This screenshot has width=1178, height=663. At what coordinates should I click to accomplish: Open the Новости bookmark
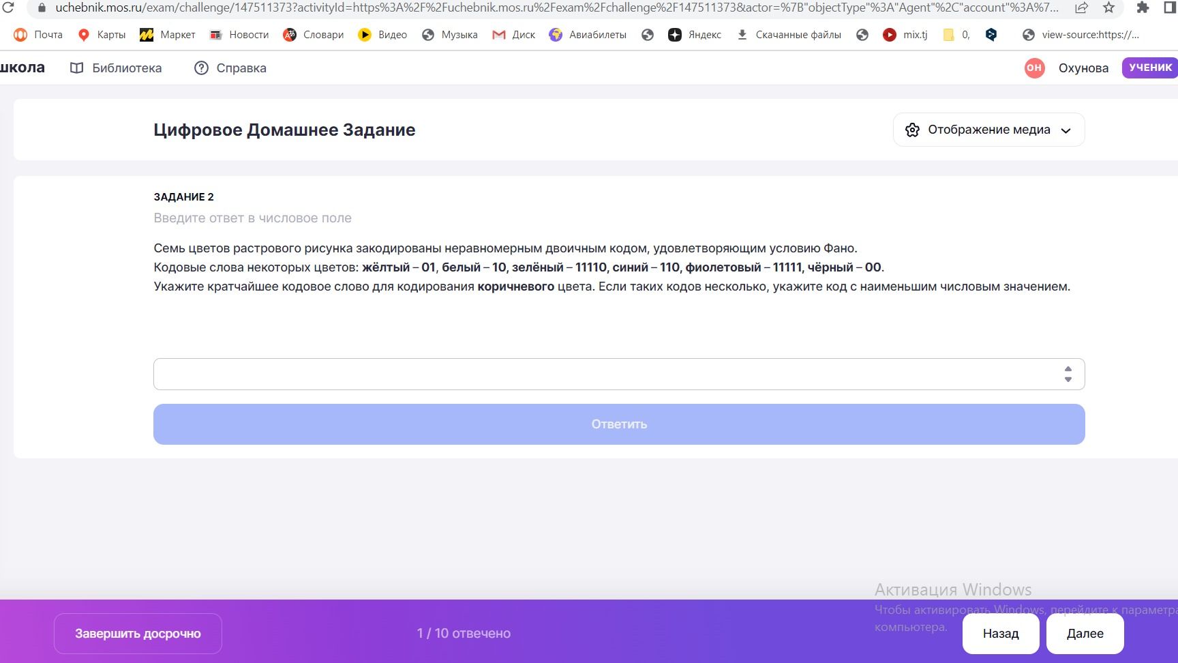tap(239, 35)
